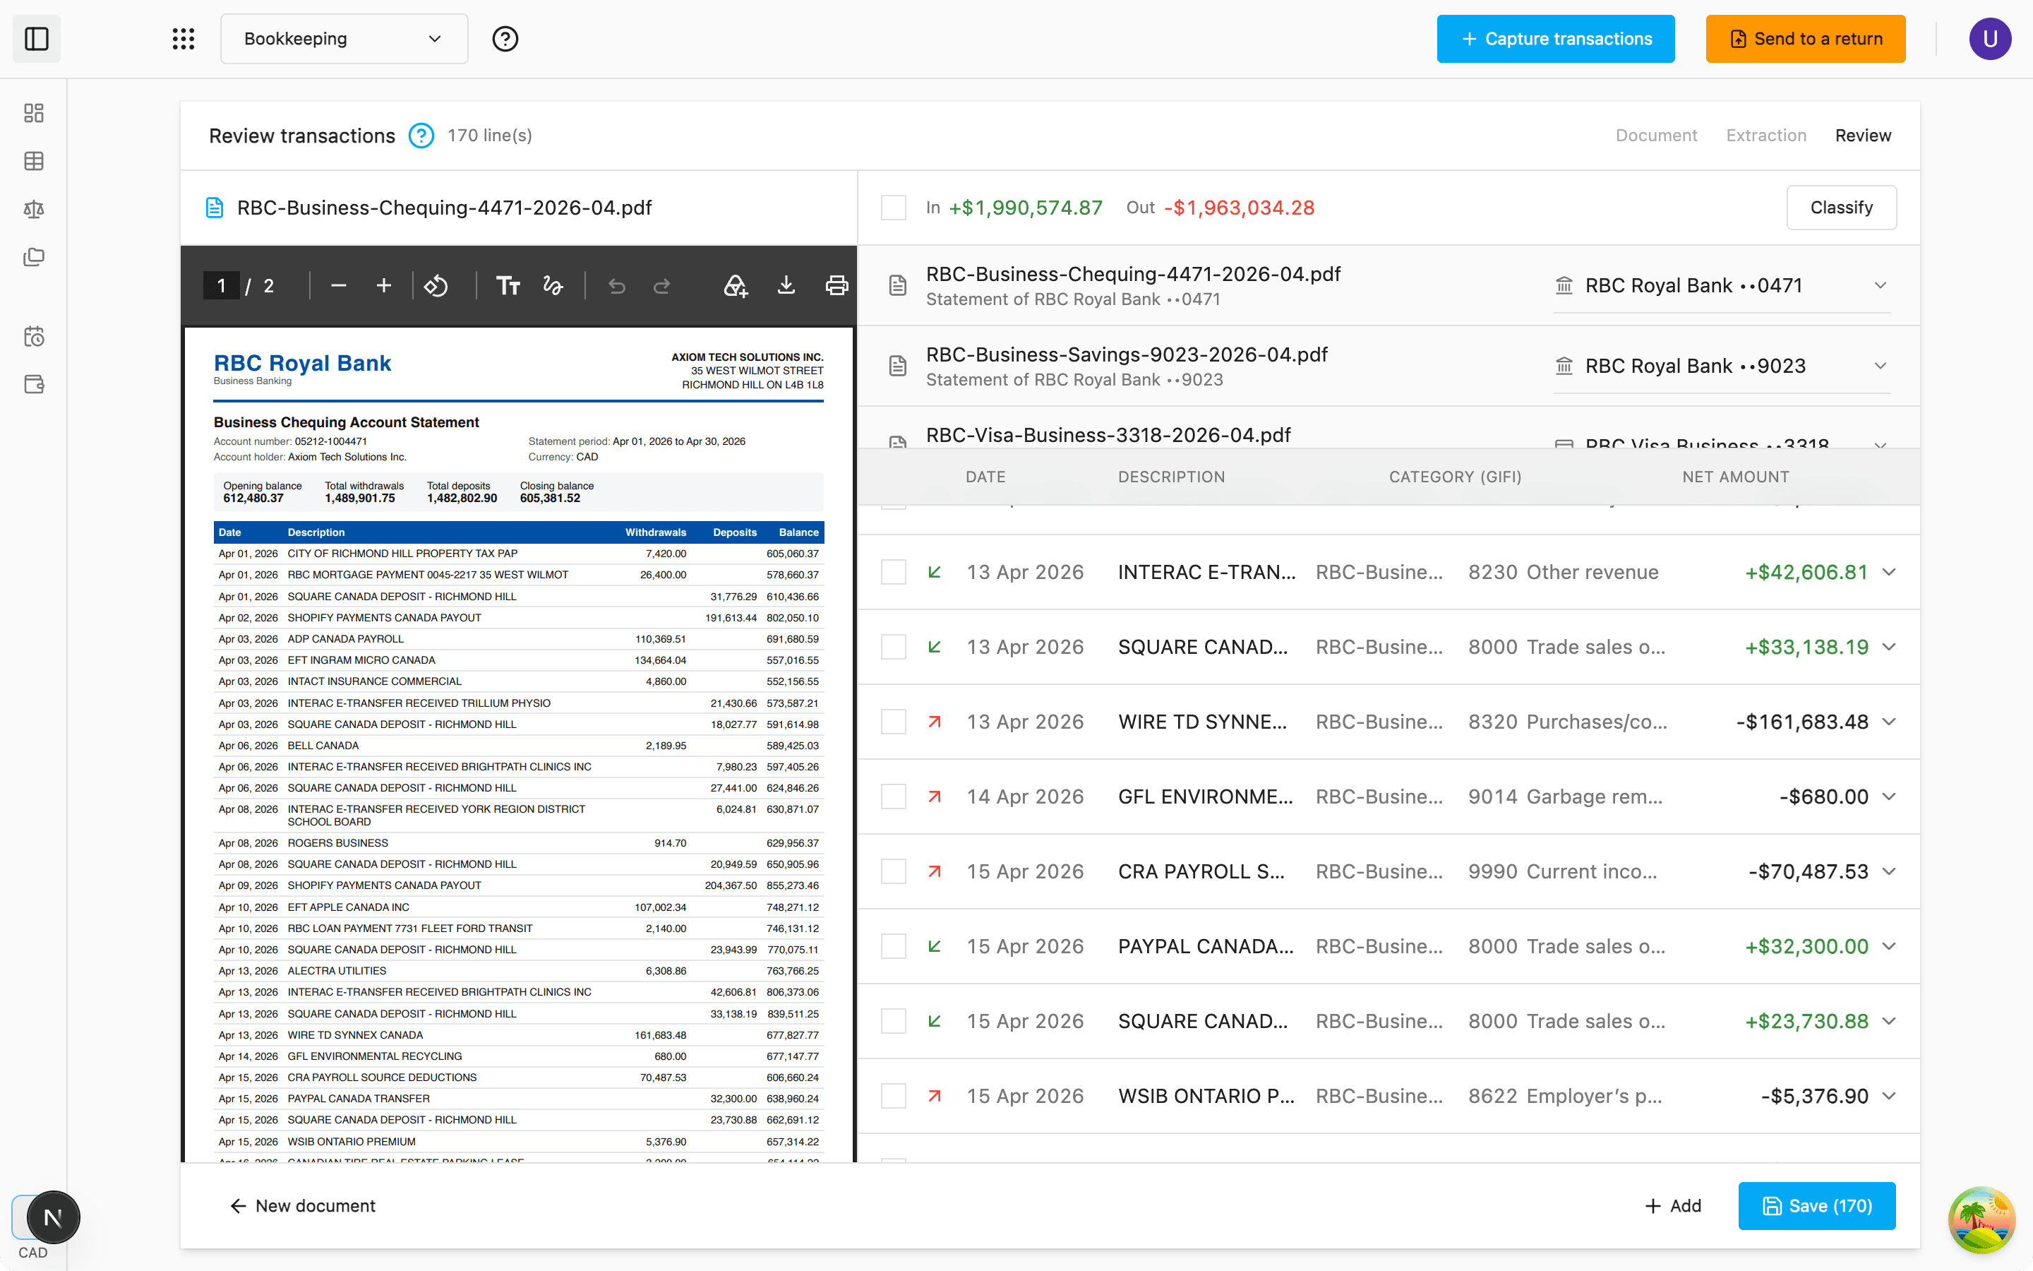Open the balance scale sidebar icon
This screenshot has height=1271, width=2033.
pos(34,208)
